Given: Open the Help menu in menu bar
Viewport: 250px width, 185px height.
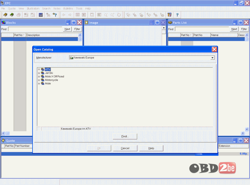Looking at the screenshot, I should (88, 8).
